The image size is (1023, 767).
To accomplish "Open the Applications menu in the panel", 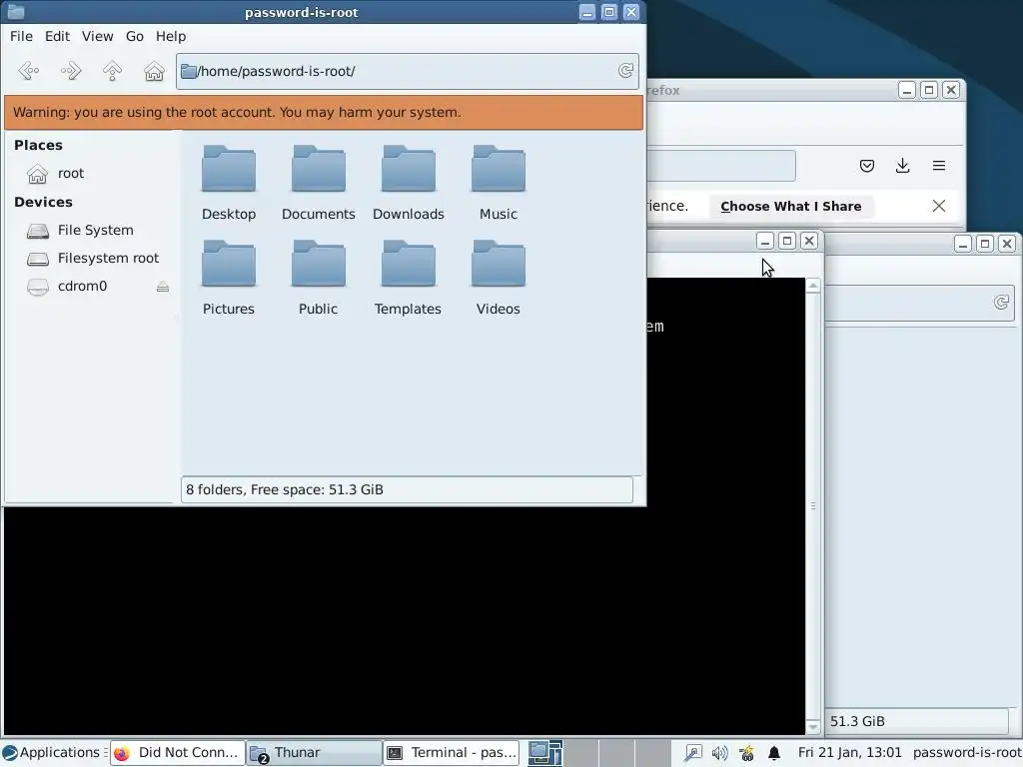I will pos(54,753).
